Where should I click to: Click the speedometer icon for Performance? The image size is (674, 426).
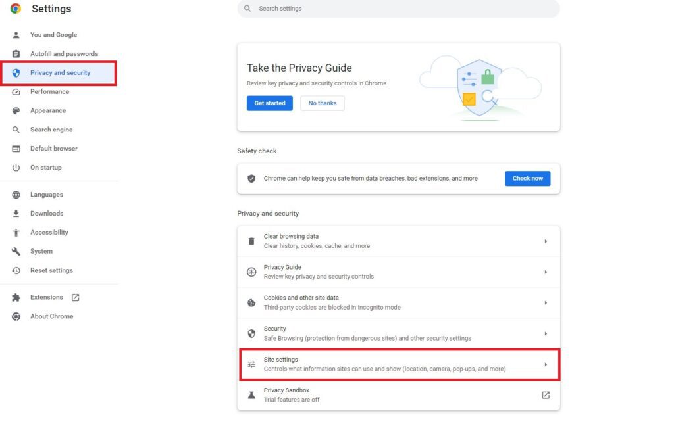pos(16,92)
